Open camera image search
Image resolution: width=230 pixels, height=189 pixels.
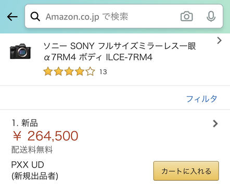(x=187, y=16)
